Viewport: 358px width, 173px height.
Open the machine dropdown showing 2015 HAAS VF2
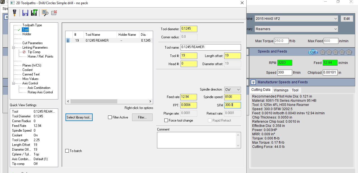point(296,19)
